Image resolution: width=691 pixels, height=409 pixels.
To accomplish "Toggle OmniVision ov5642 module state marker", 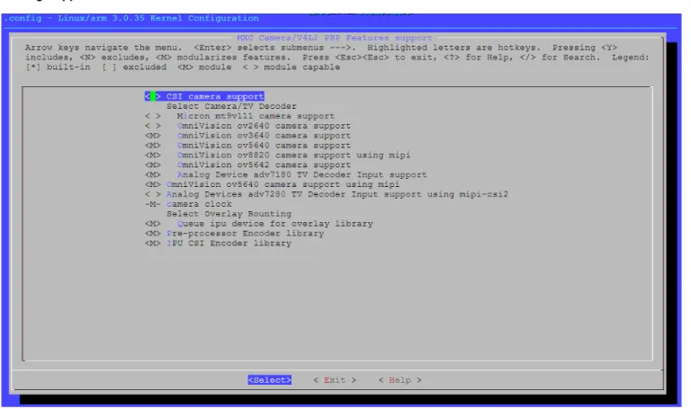I will [153, 164].
